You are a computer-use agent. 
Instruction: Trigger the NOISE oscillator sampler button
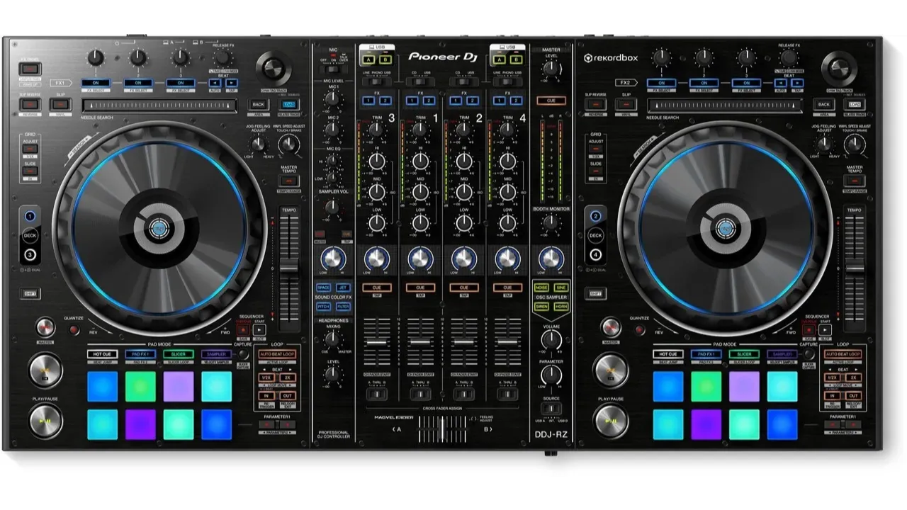[541, 287]
